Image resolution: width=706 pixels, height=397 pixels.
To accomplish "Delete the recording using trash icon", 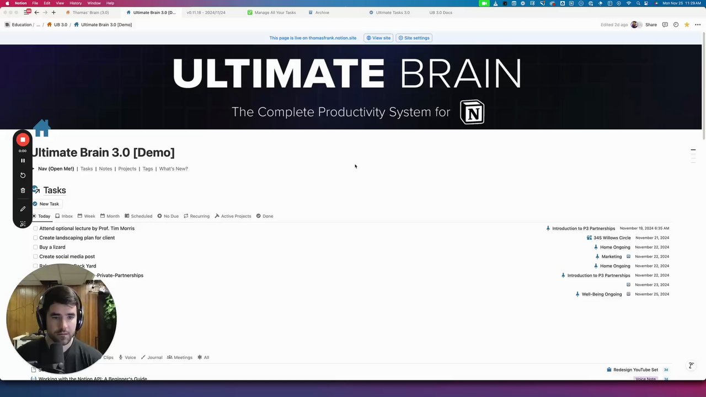I will [x=23, y=190].
